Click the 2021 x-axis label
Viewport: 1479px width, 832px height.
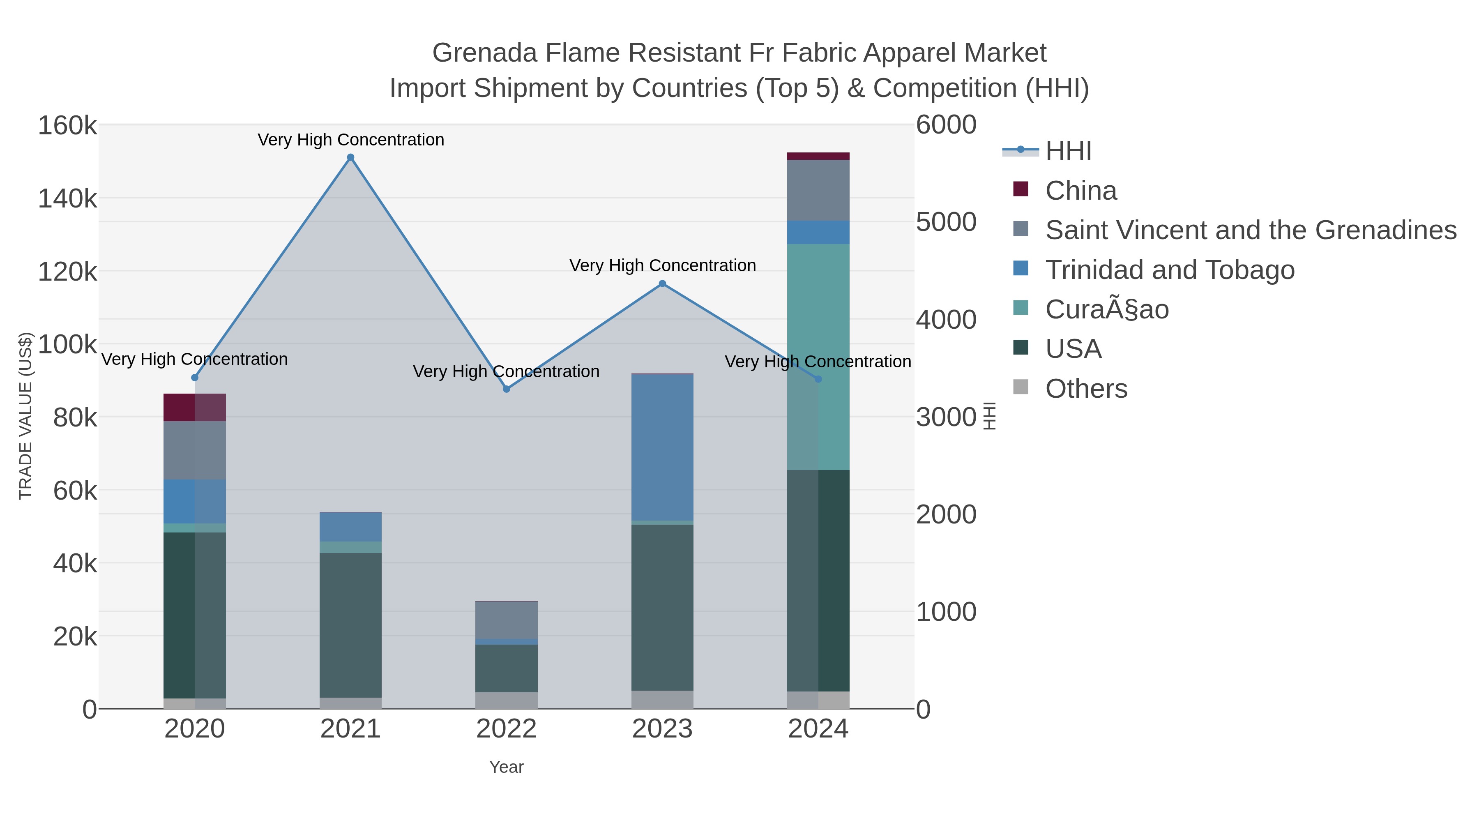coord(351,729)
